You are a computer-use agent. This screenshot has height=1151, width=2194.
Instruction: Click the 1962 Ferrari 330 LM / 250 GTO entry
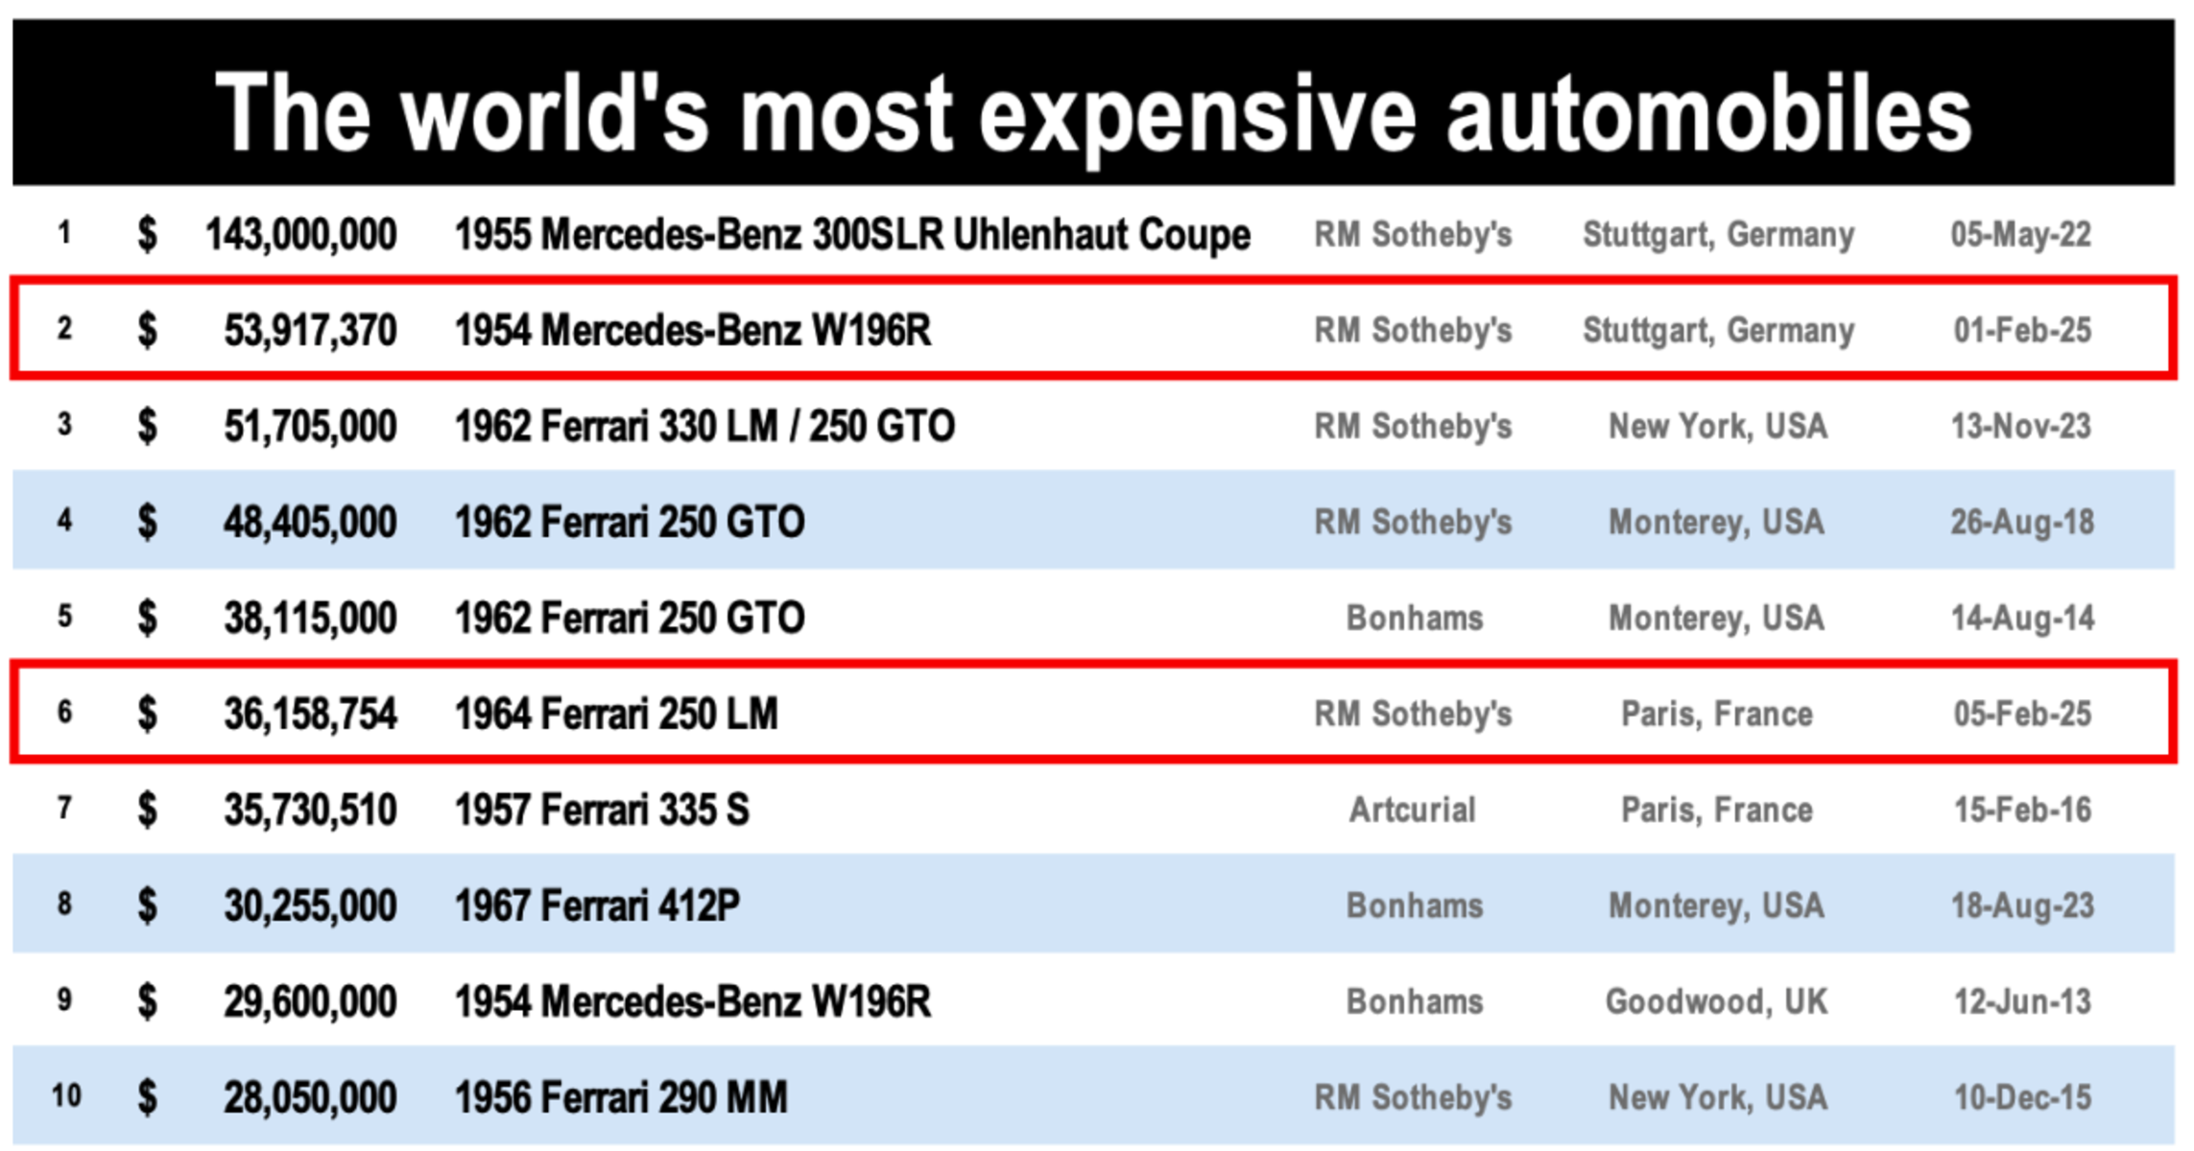[704, 427]
